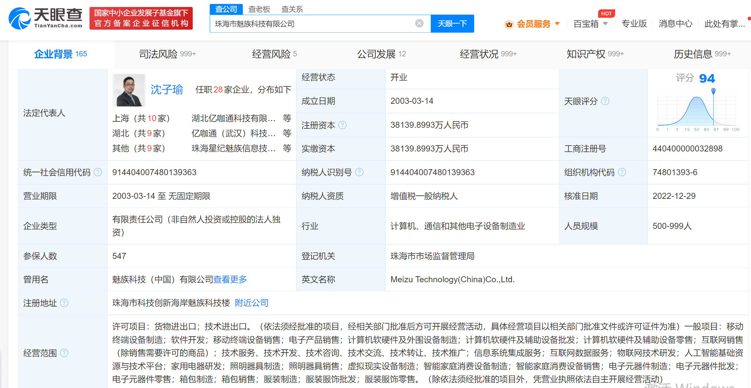This screenshot has height=388, width=751.
Task: Open 消息中心 link
Action: pyautogui.click(x=675, y=24)
